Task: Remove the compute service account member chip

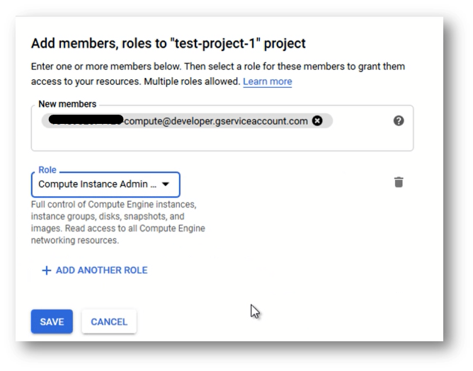Action: coord(317,120)
